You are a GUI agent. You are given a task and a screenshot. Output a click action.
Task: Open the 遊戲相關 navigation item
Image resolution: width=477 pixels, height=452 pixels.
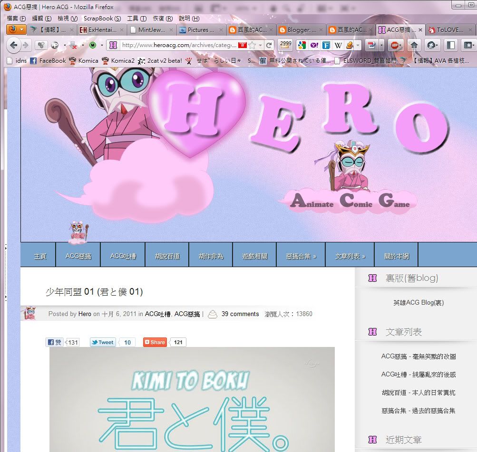pyautogui.click(x=254, y=256)
